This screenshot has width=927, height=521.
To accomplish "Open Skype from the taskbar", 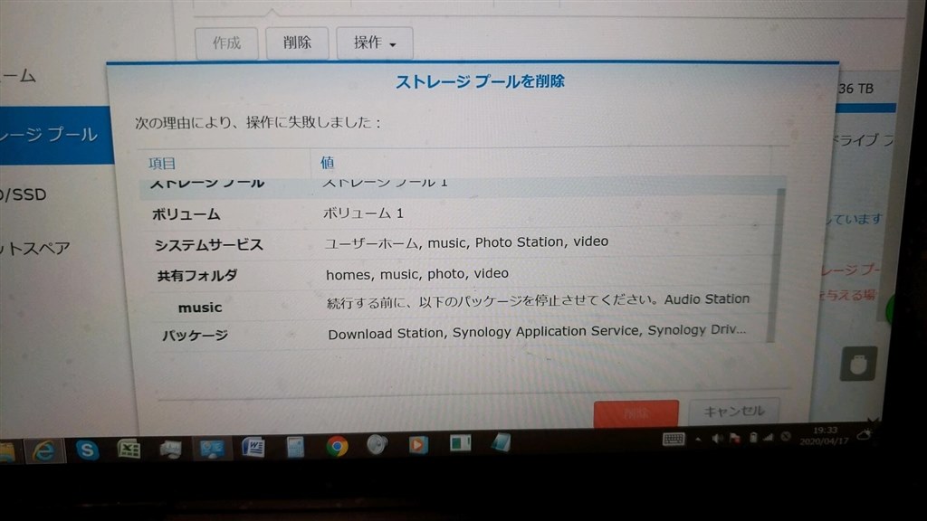I will click(x=86, y=450).
